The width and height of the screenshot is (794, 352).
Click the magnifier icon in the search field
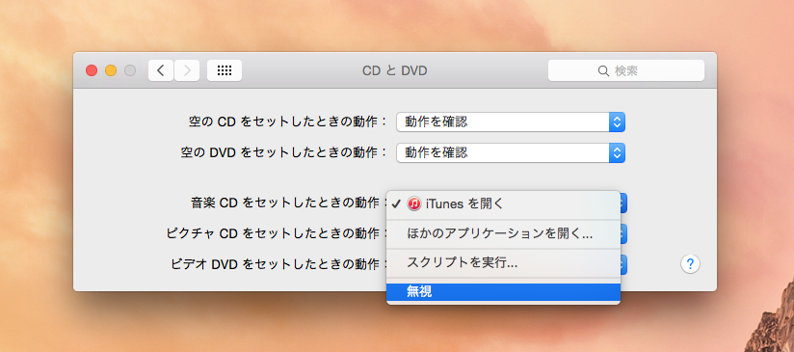tap(603, 71)
